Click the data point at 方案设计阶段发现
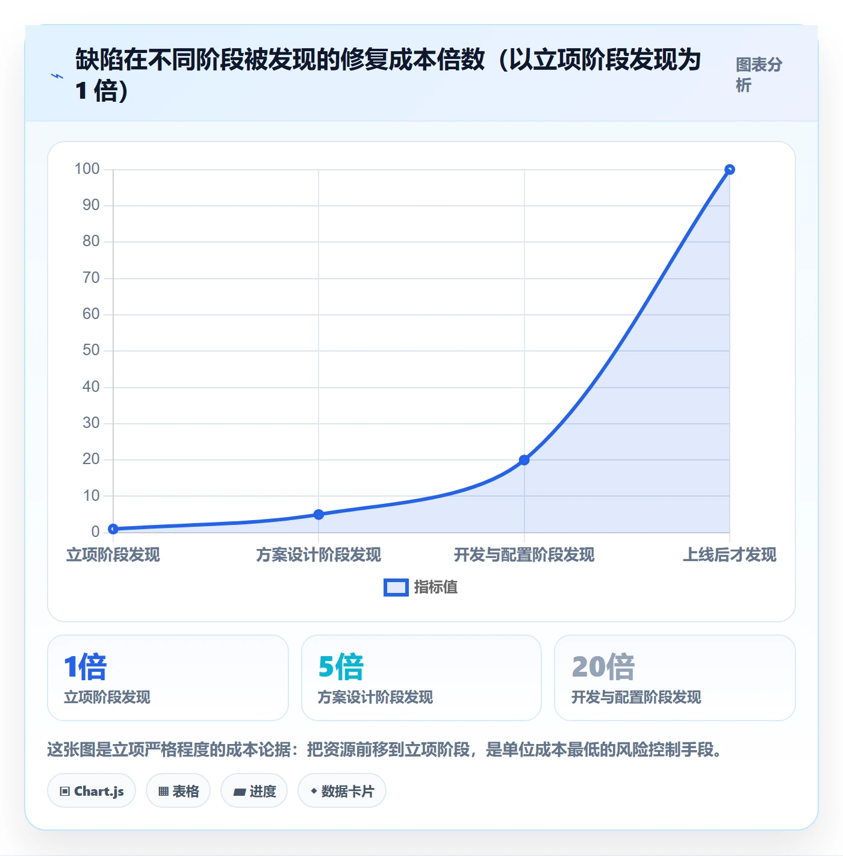The height and width of the screenshot is (856, 843). click(319, 515)
